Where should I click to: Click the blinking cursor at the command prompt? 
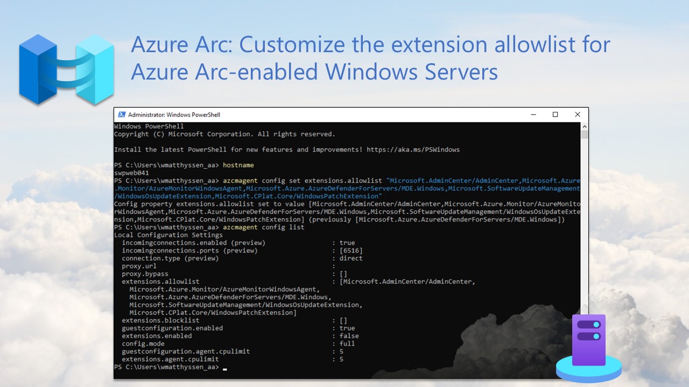tap(225, 369)
